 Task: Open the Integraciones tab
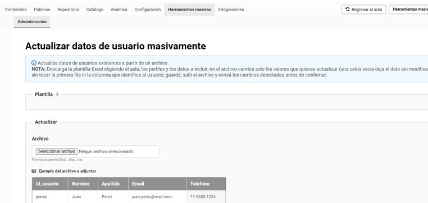(x=231, y=10)
